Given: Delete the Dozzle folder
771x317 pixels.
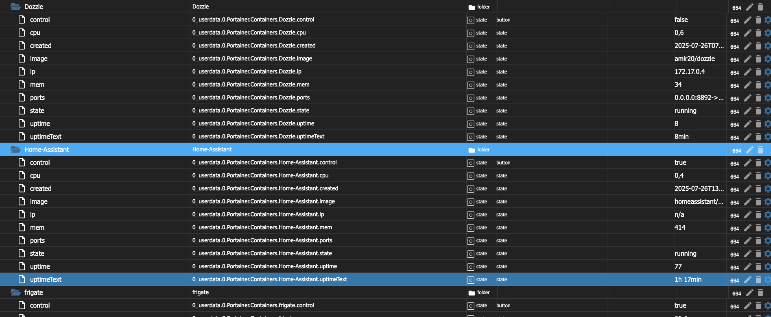Looking at the screenshot, I should point(760,7).
